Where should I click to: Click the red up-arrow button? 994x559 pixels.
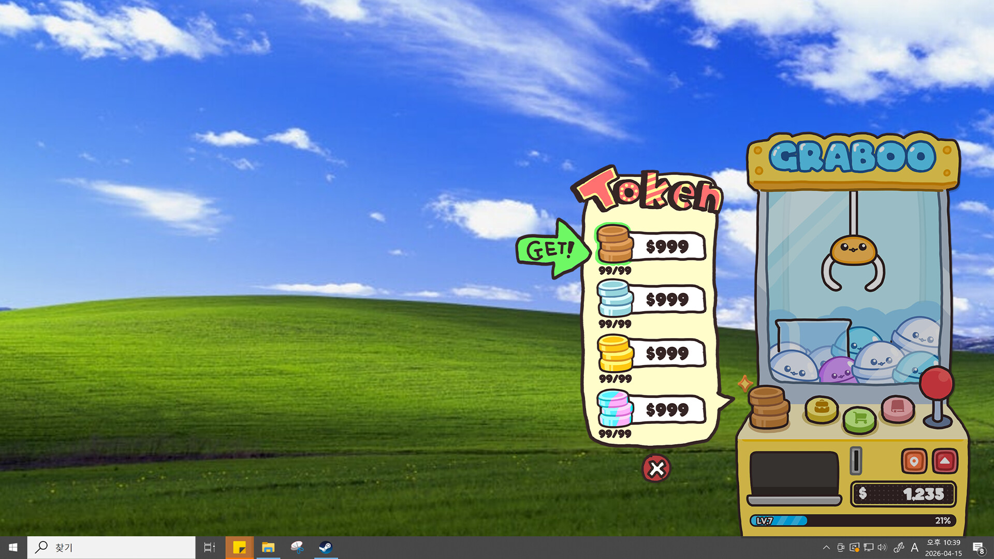click(x=945, y=461)
